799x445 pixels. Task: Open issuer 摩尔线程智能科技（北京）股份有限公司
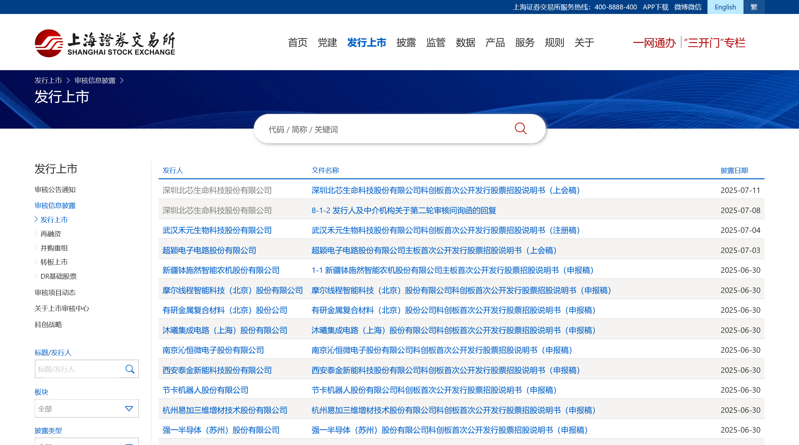coord(233,290)
